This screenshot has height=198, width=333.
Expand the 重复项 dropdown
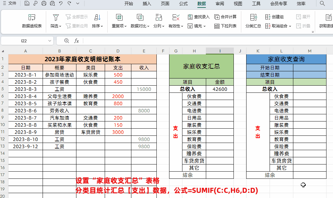click(x=126, y=26)
